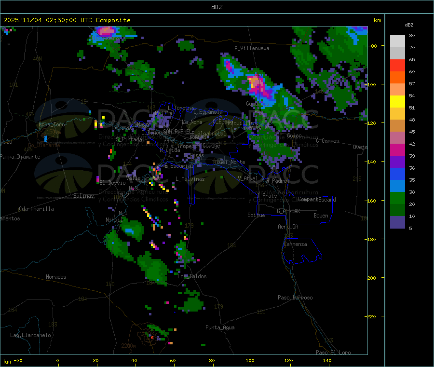Click the Aero_GA label
Viewport: 434px width, 367px height.
click(x=288, y=227)
